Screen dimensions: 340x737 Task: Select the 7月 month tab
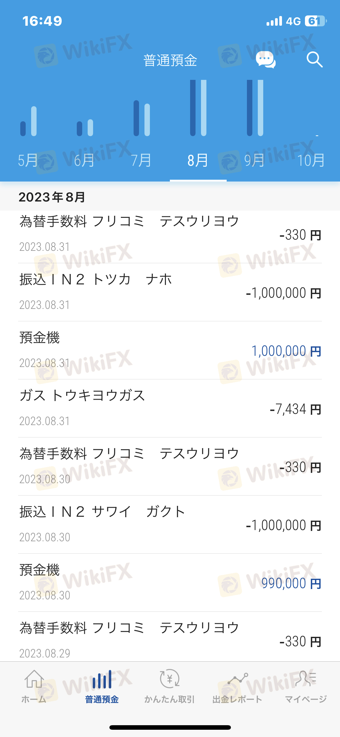pyautogui.click(x=141, y=160)
